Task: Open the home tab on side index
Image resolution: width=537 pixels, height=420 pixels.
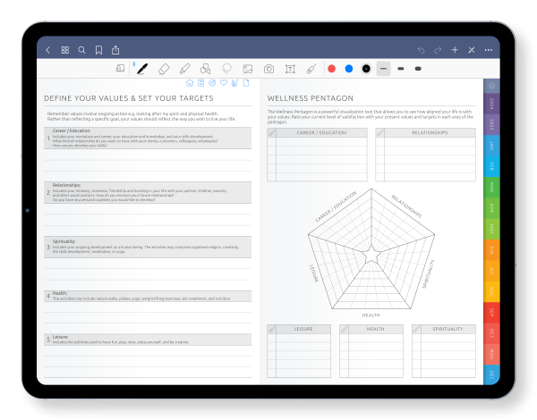Action: tap(491, 86)
